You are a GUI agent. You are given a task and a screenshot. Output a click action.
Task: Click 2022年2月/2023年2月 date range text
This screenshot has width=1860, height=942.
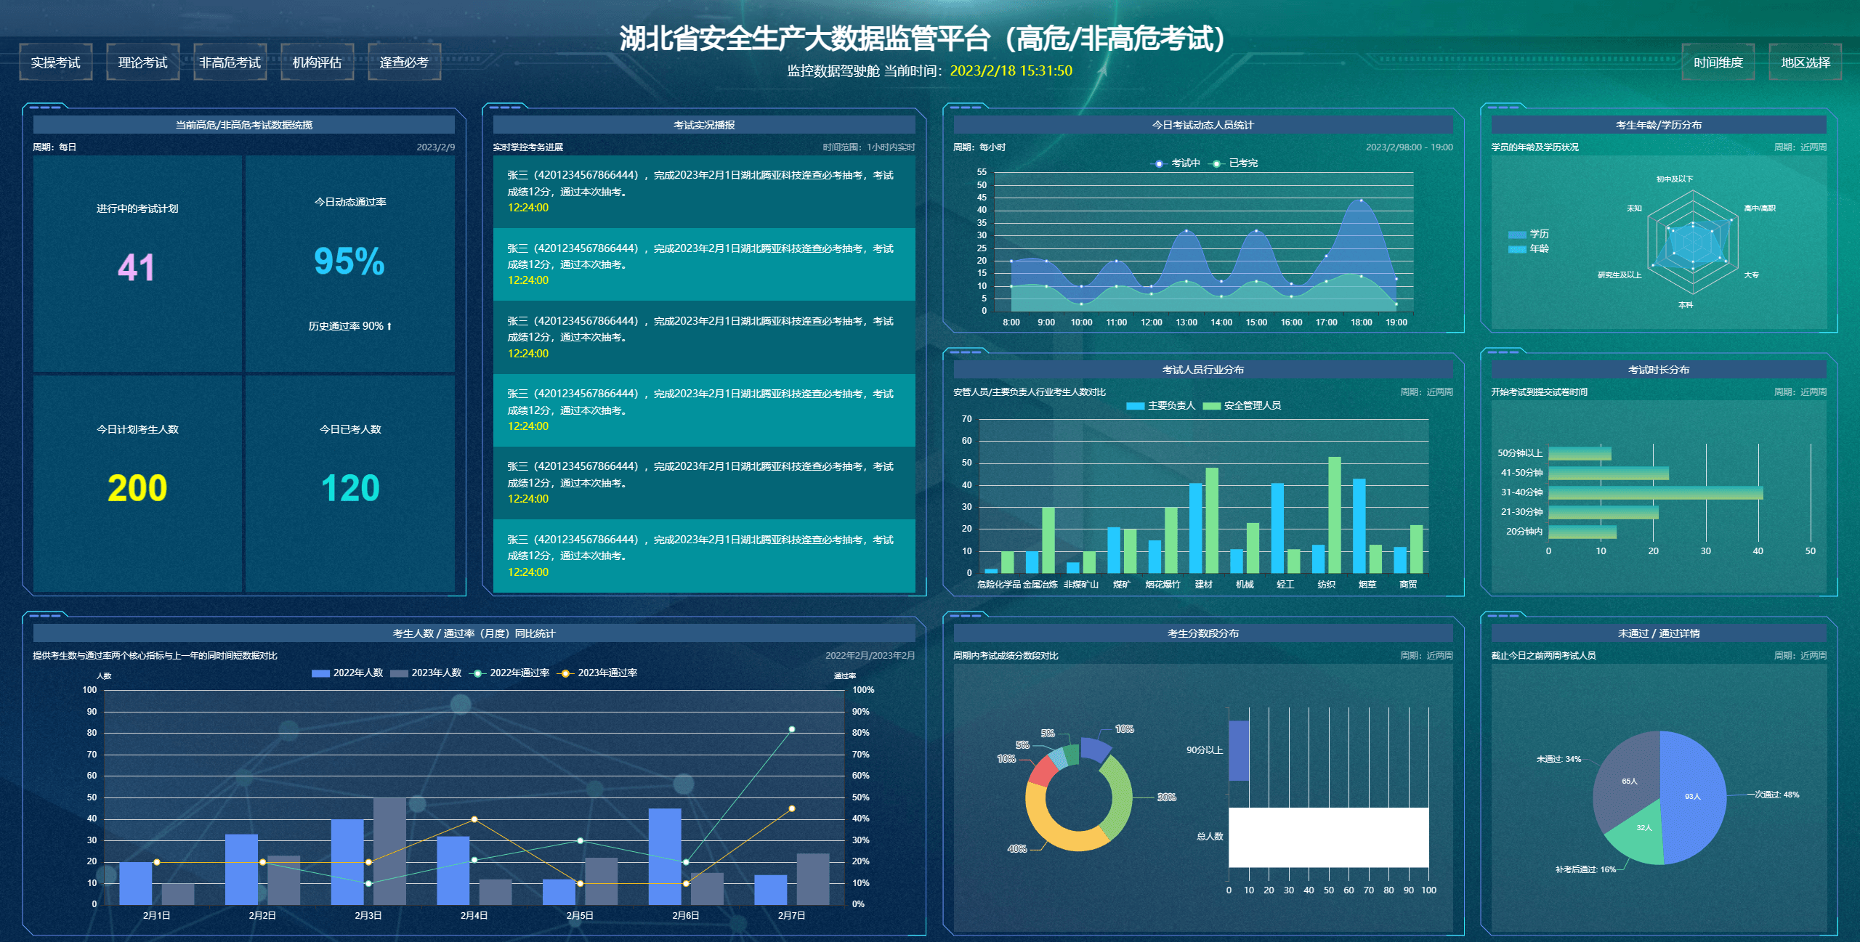(x=870, y=656)
